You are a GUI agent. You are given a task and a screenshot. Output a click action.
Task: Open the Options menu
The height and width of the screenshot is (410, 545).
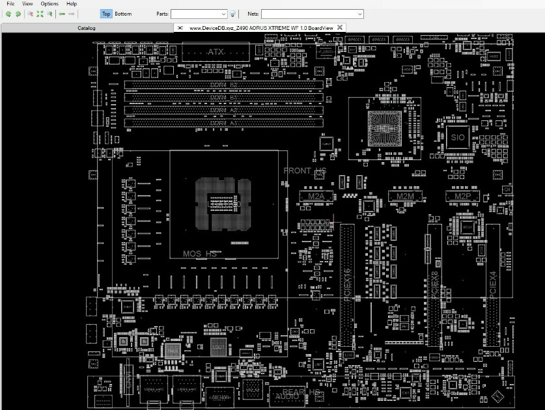click(x=49, y=4)
